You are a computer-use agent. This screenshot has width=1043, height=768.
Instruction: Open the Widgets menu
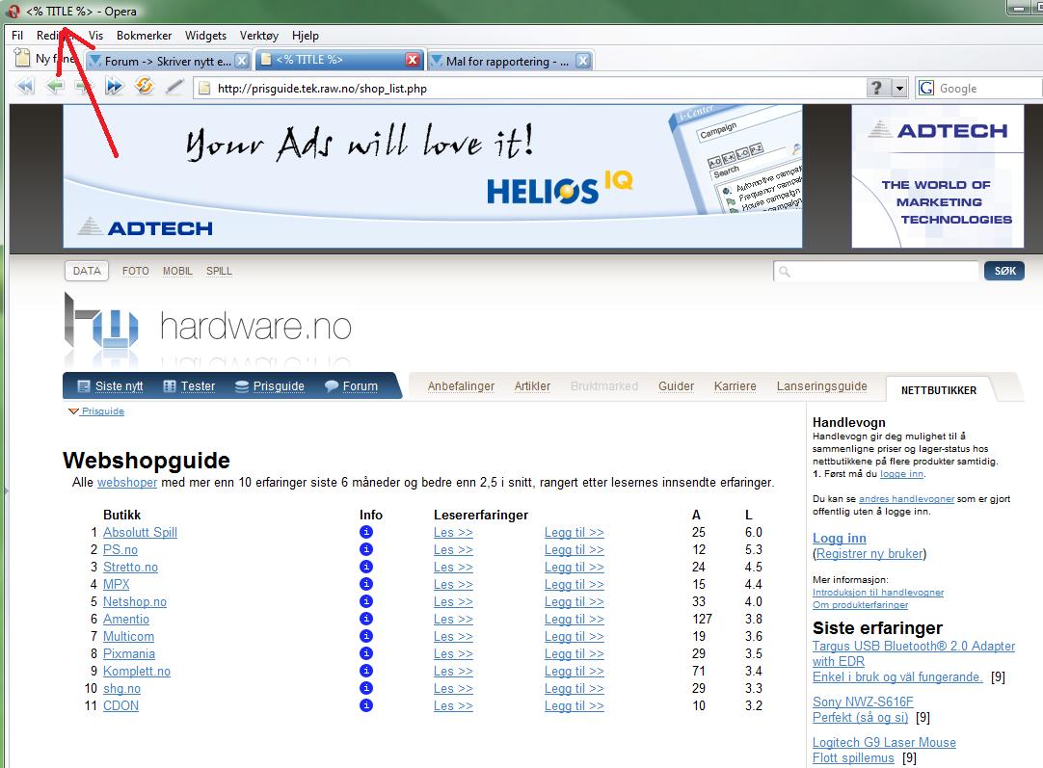click(x=205, y=36)
